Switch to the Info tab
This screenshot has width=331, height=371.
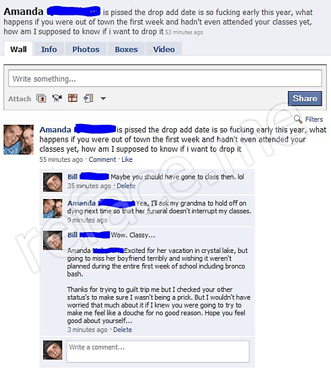(x=49, y=49)
